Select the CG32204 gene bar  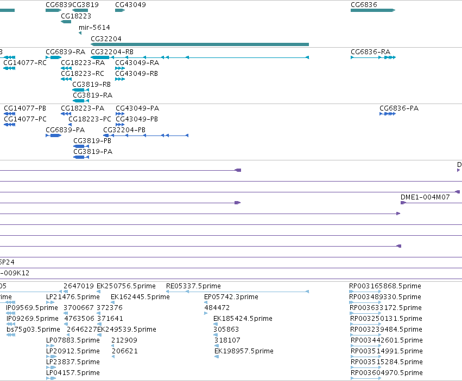(200, 44)
